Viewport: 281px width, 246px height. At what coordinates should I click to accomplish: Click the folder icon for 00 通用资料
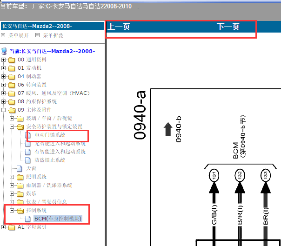point(12,60)
